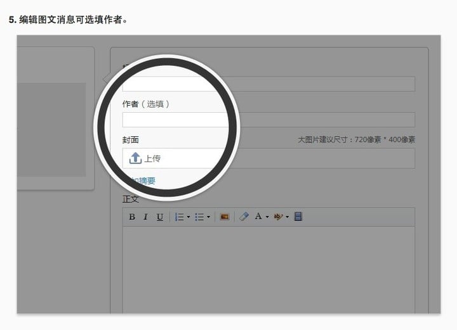Click the eraser clear-formatting icon

(244, 217)
